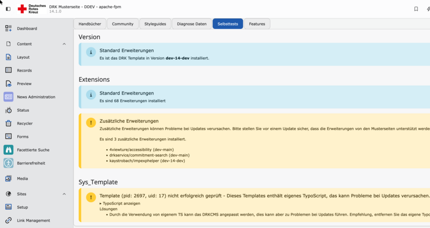Screen dimensions: 430x228
Task: Collapse the Sites module group
Action: click(64, 194)
